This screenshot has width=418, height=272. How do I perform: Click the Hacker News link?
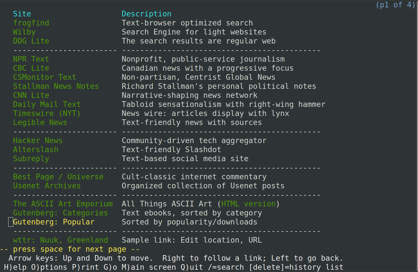(38, 141)
